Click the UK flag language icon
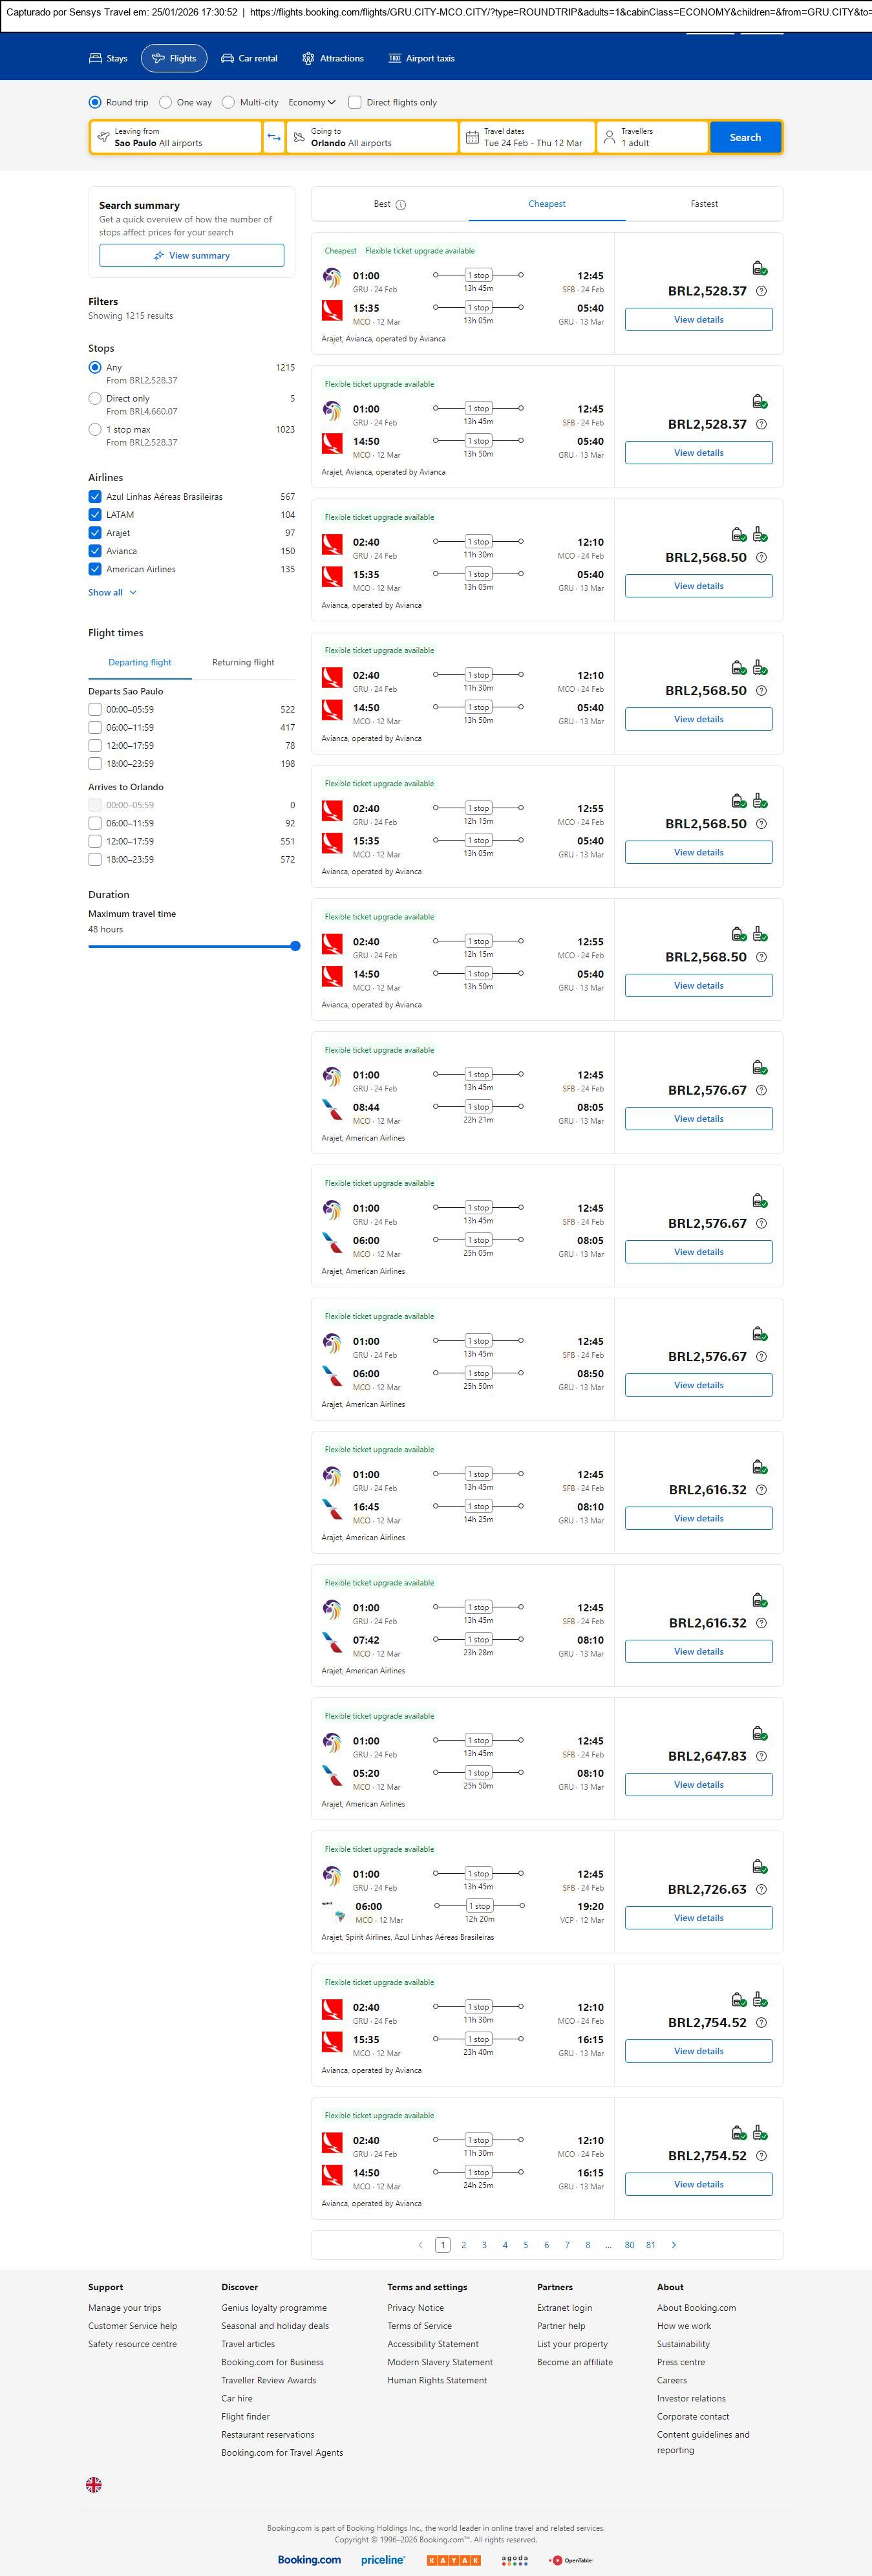The width and height of the screenshot is (872, 2576). (x=94, y=2484)
